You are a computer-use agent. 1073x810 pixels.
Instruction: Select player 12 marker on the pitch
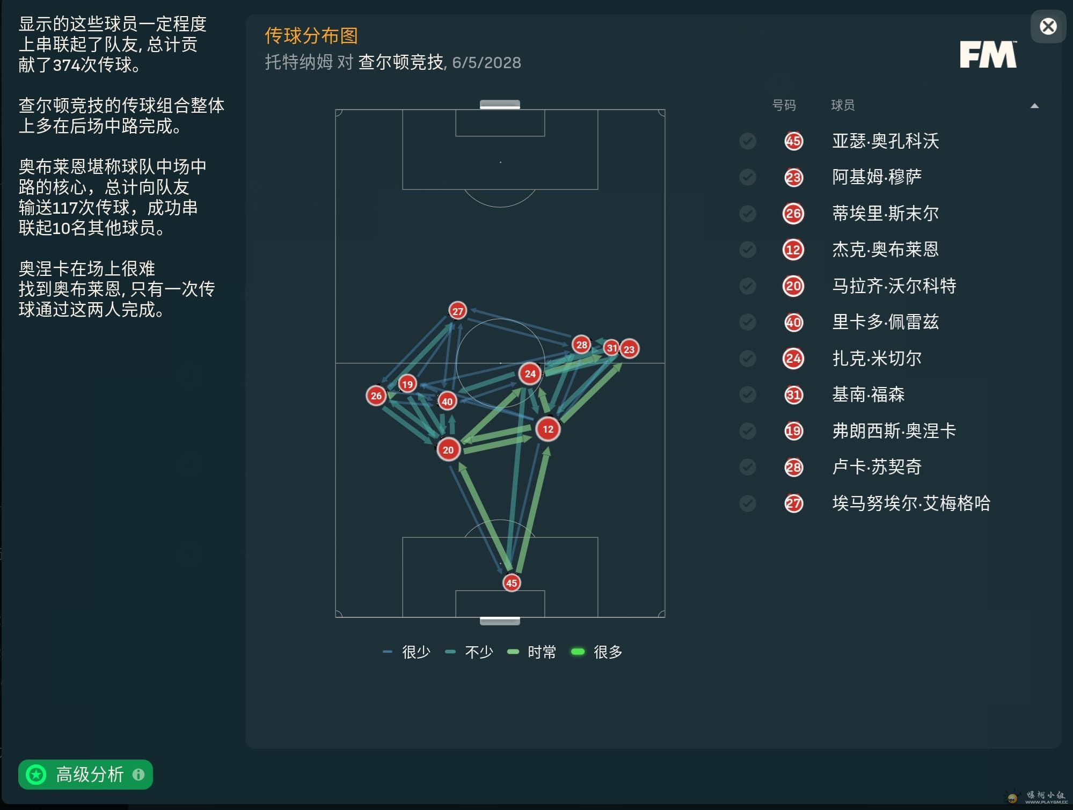(x=548, y=429)
